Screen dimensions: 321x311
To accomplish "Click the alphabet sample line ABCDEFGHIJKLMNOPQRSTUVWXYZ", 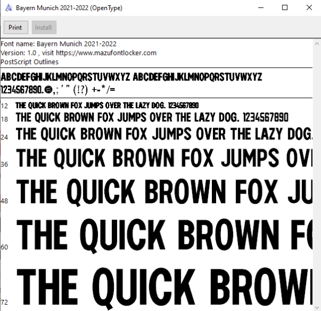I will [x=132, y=77].
